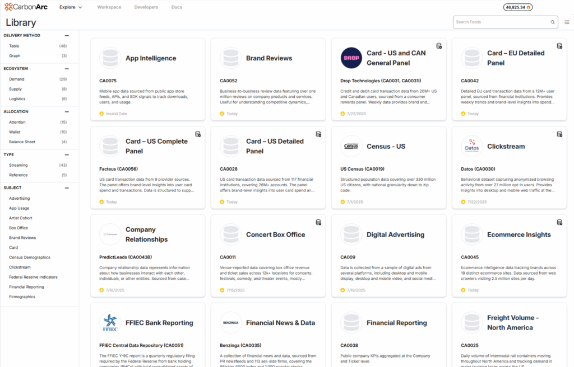Viewport: 574px width, 367px height.
Task: Select the Box Office subject
Action: coord(18,228)
